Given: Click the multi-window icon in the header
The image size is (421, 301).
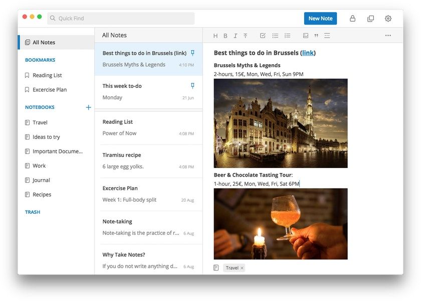Looking at the screenshot, I should click(x=370, y=18).
